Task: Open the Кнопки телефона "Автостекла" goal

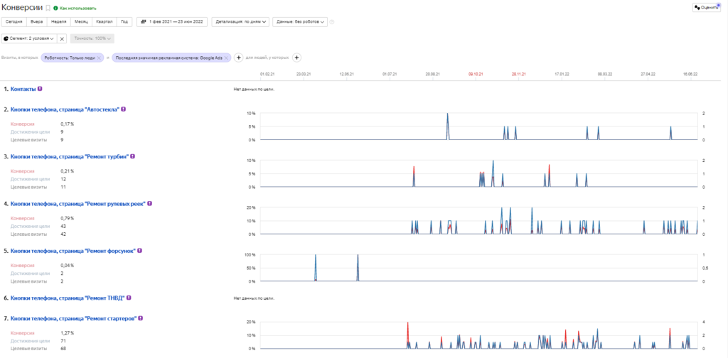Action: tap(65, 109)
